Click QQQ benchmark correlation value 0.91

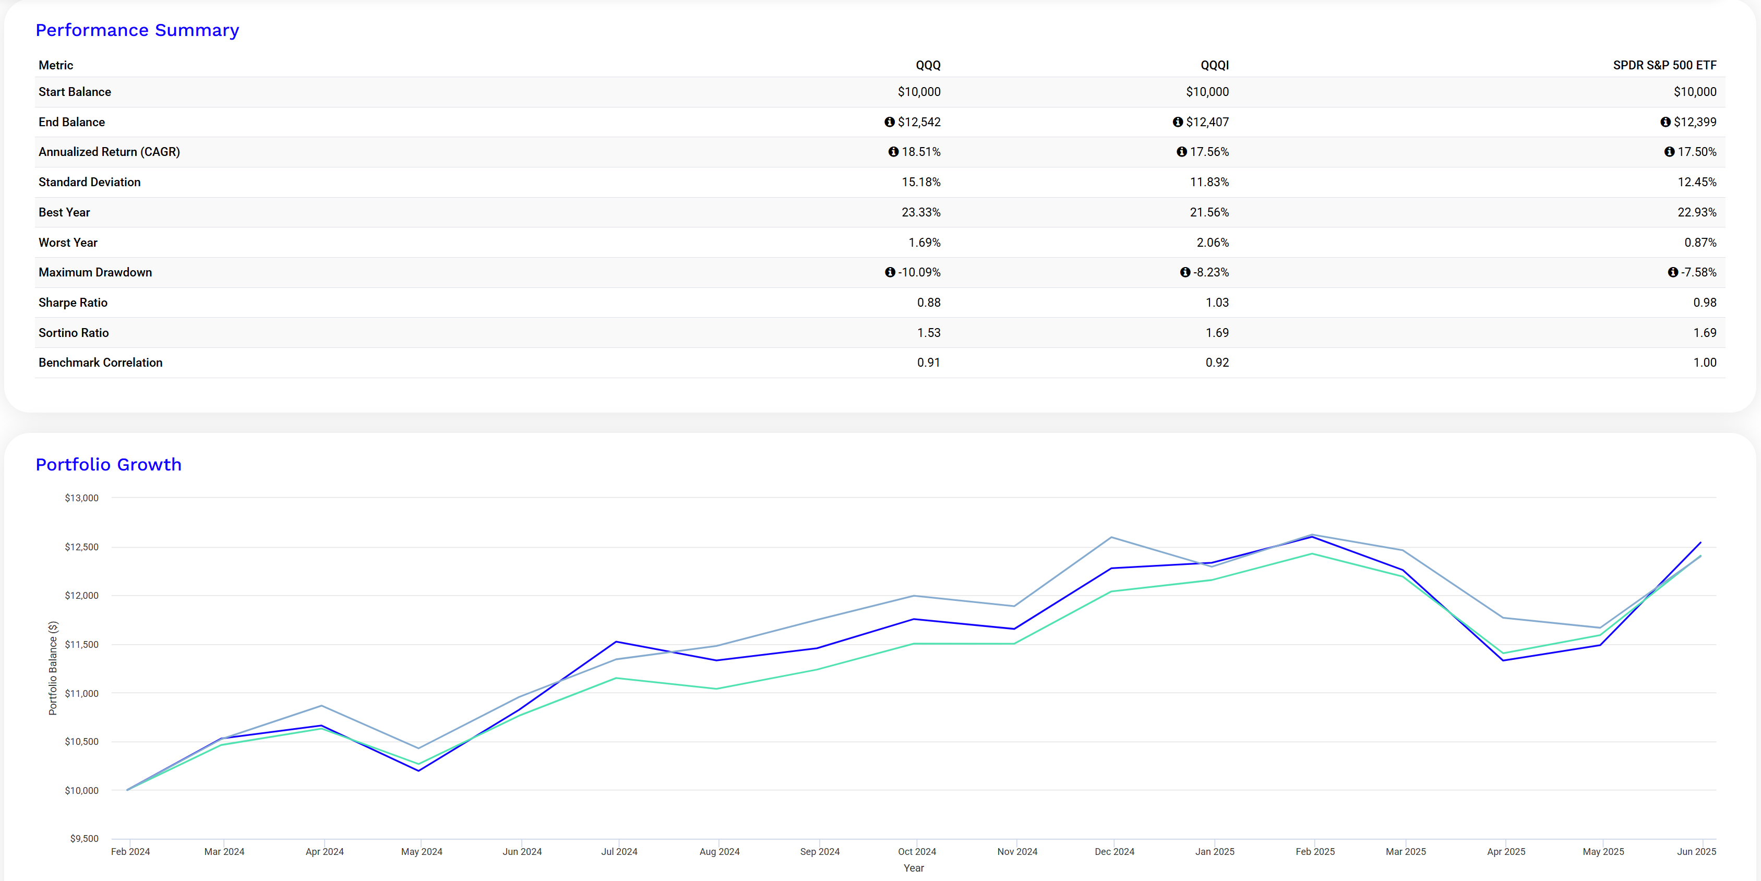click(929, 362)
